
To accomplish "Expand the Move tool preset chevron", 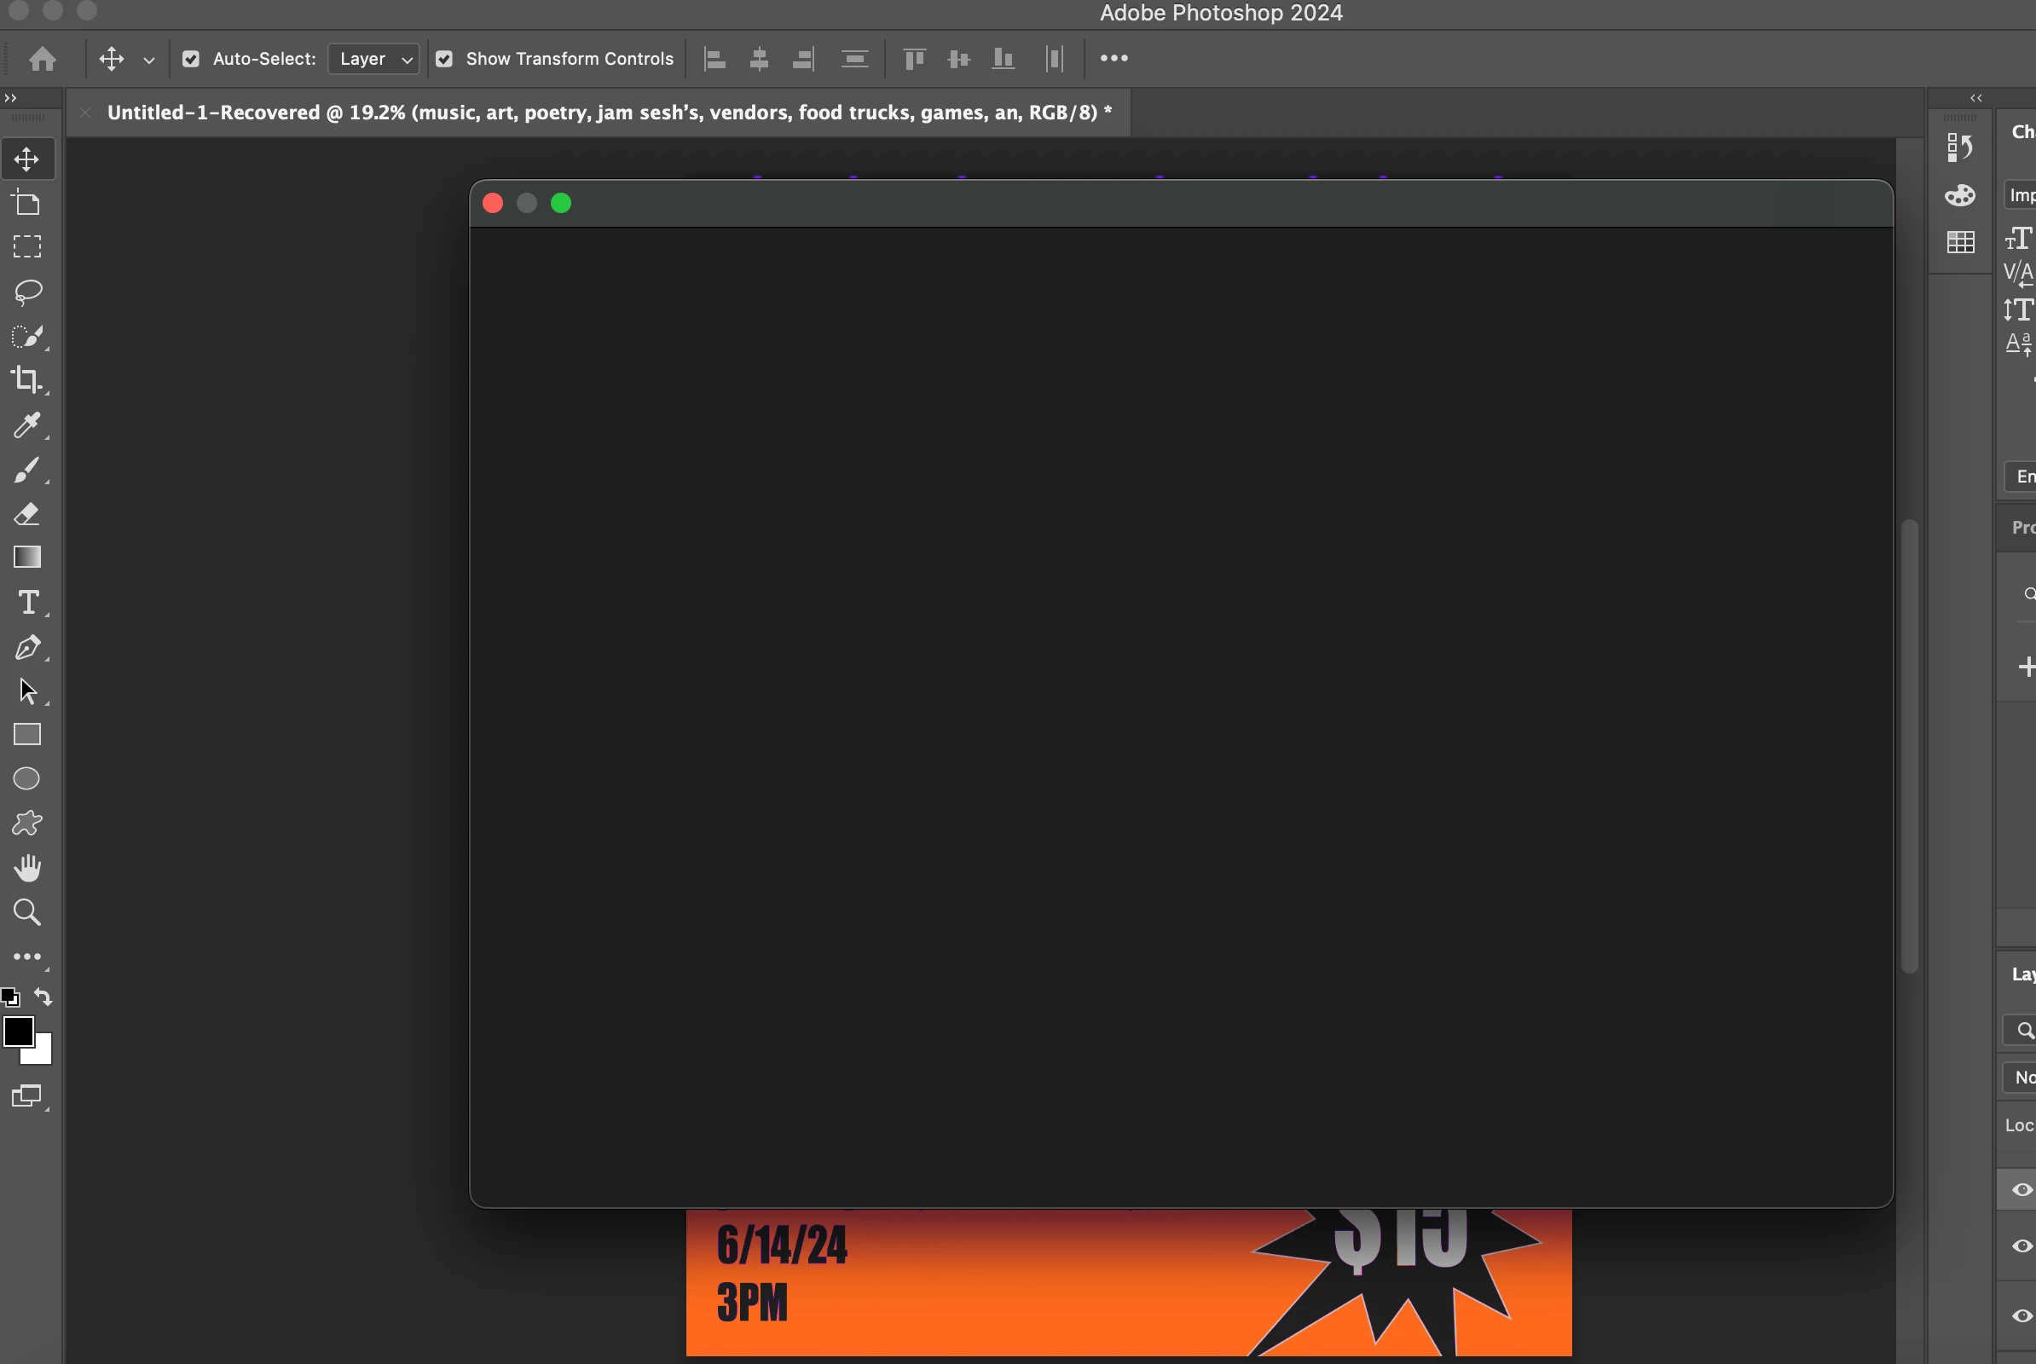I will point(149,60).
